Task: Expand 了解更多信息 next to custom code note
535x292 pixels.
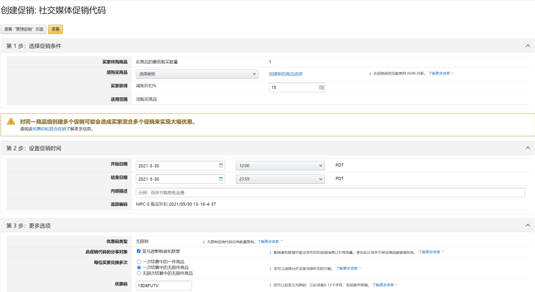Action: click(x=384, y=285)
